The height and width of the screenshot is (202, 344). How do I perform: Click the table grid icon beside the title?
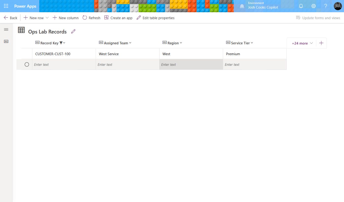click(21, 30)
